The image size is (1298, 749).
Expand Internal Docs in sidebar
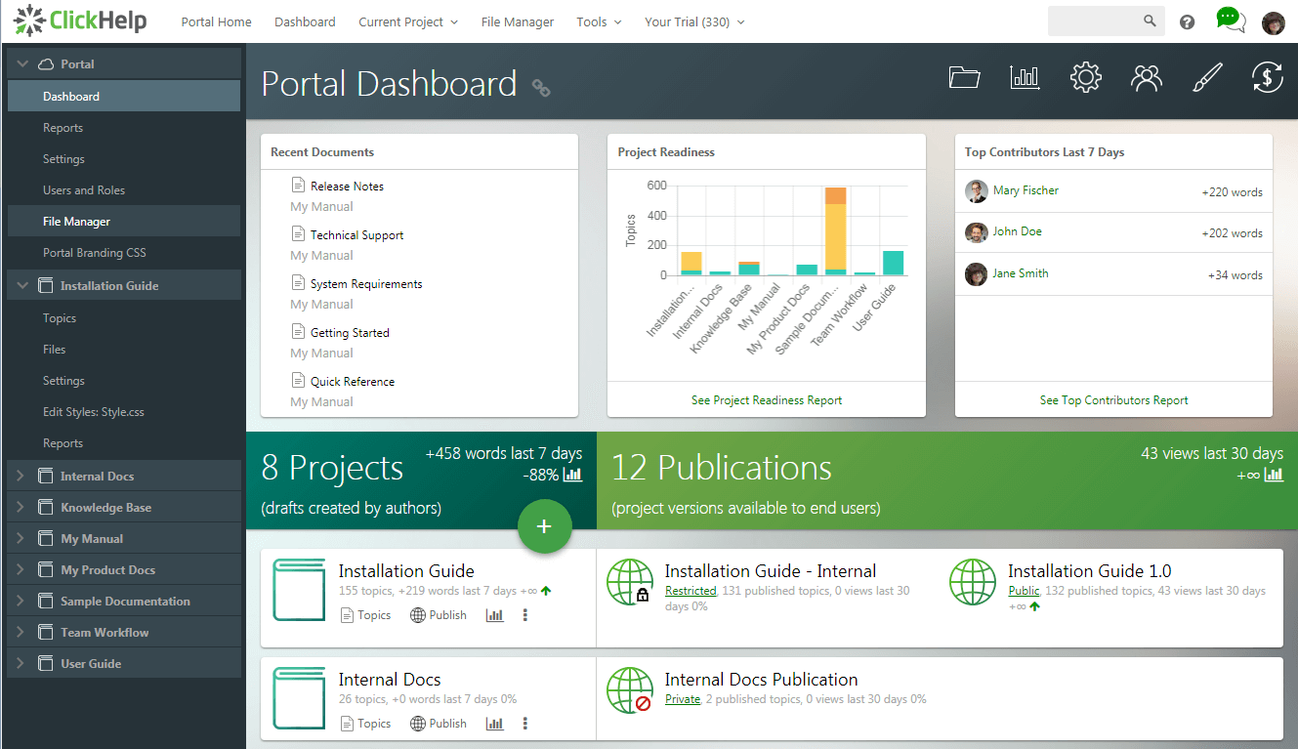click(x=21, y=476)
